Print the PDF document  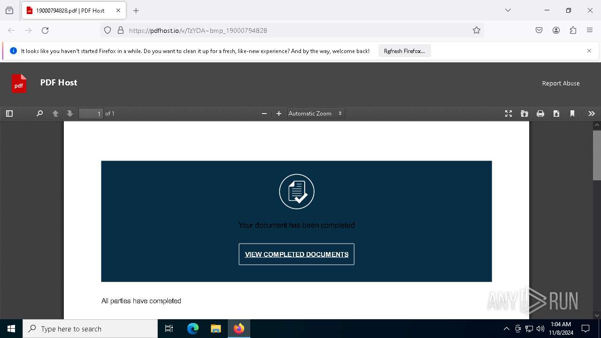tap(540, 114)
